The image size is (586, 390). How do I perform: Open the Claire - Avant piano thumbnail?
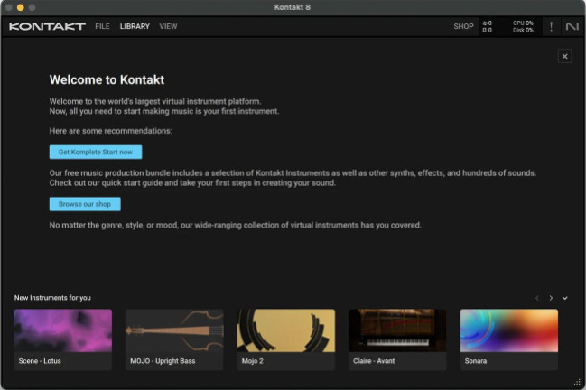(x=397, y=330)
